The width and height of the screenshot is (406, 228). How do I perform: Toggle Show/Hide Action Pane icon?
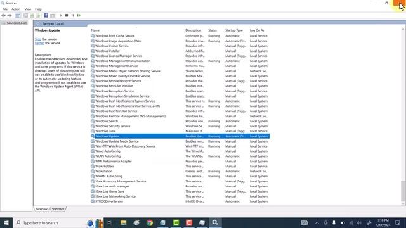coord(52,15)
